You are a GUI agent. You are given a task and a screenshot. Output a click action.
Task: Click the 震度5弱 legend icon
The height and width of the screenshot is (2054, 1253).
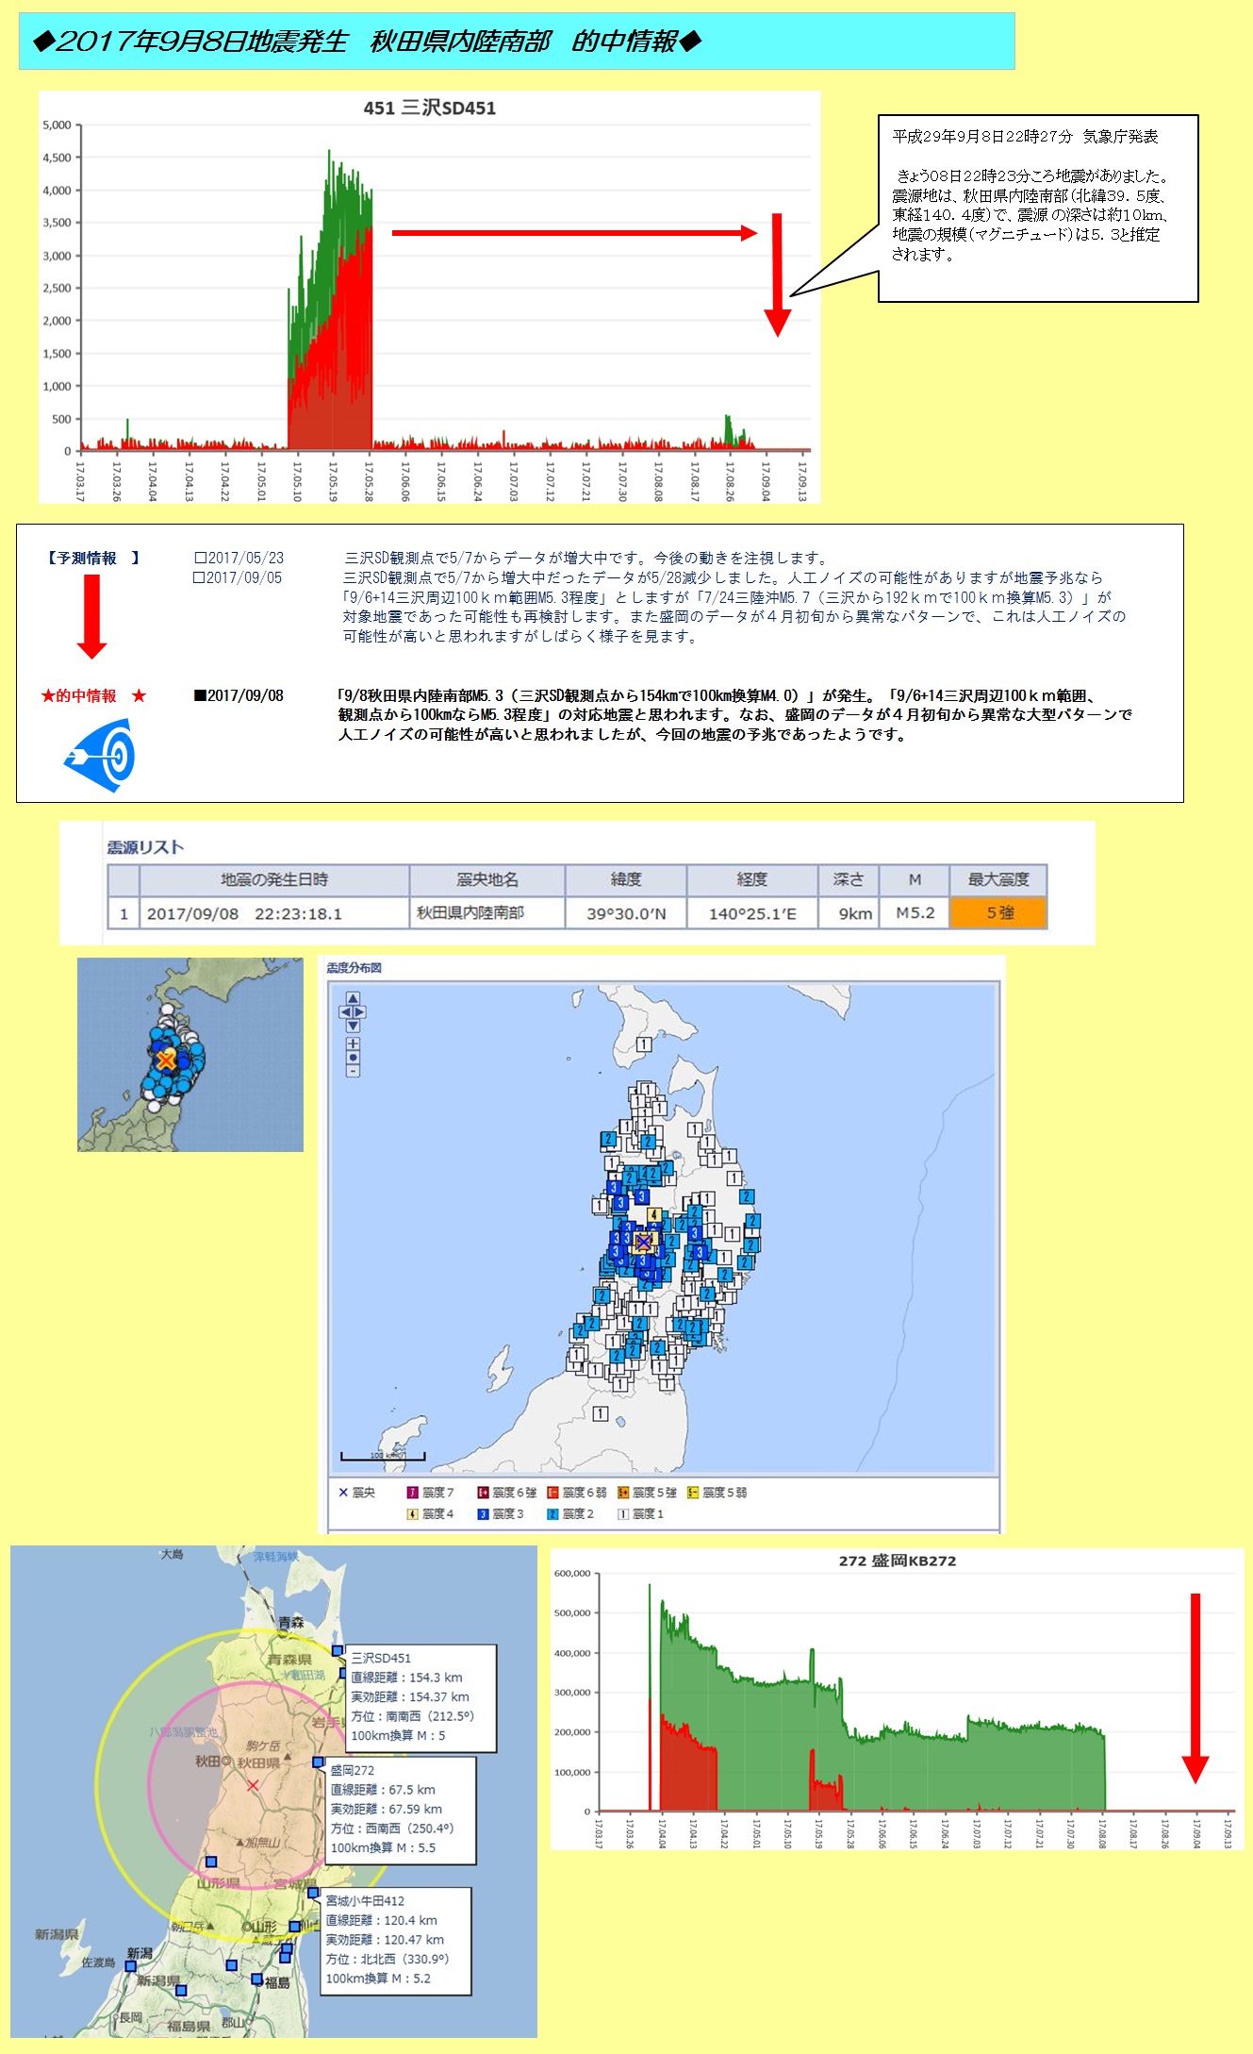(x=694, y=1493)
